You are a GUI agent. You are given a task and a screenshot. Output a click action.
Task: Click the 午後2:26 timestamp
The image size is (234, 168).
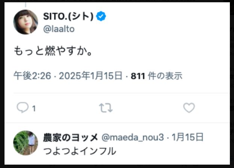pyautogui.click(x=32, y=76)
